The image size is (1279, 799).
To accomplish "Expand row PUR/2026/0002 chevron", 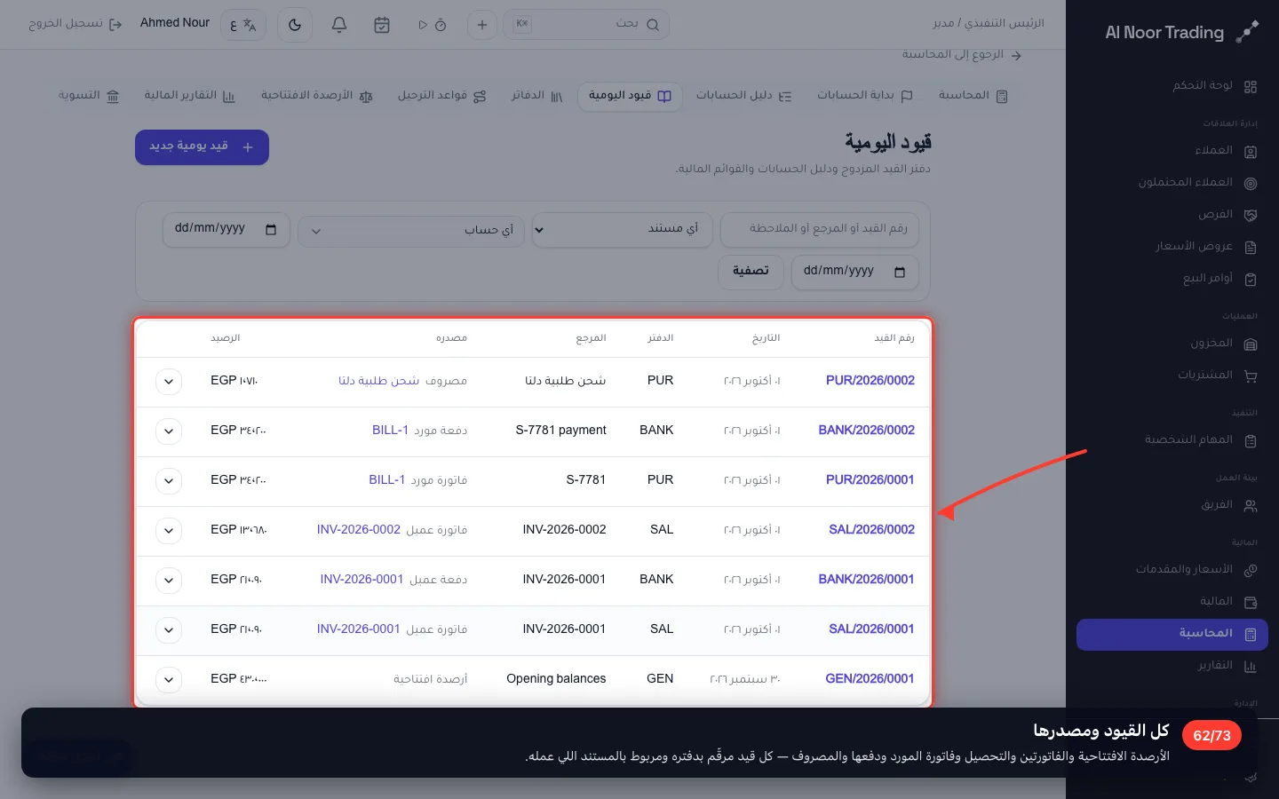I will (169, 382).
